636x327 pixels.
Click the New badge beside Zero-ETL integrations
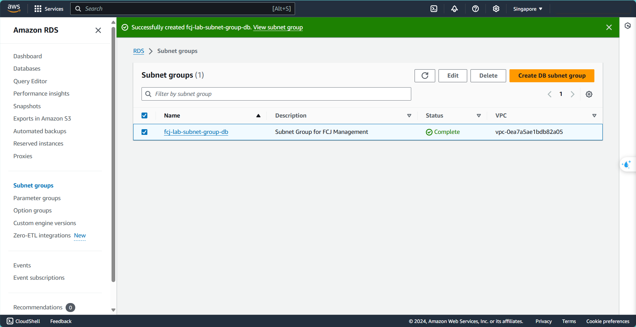tap(80, 236)
